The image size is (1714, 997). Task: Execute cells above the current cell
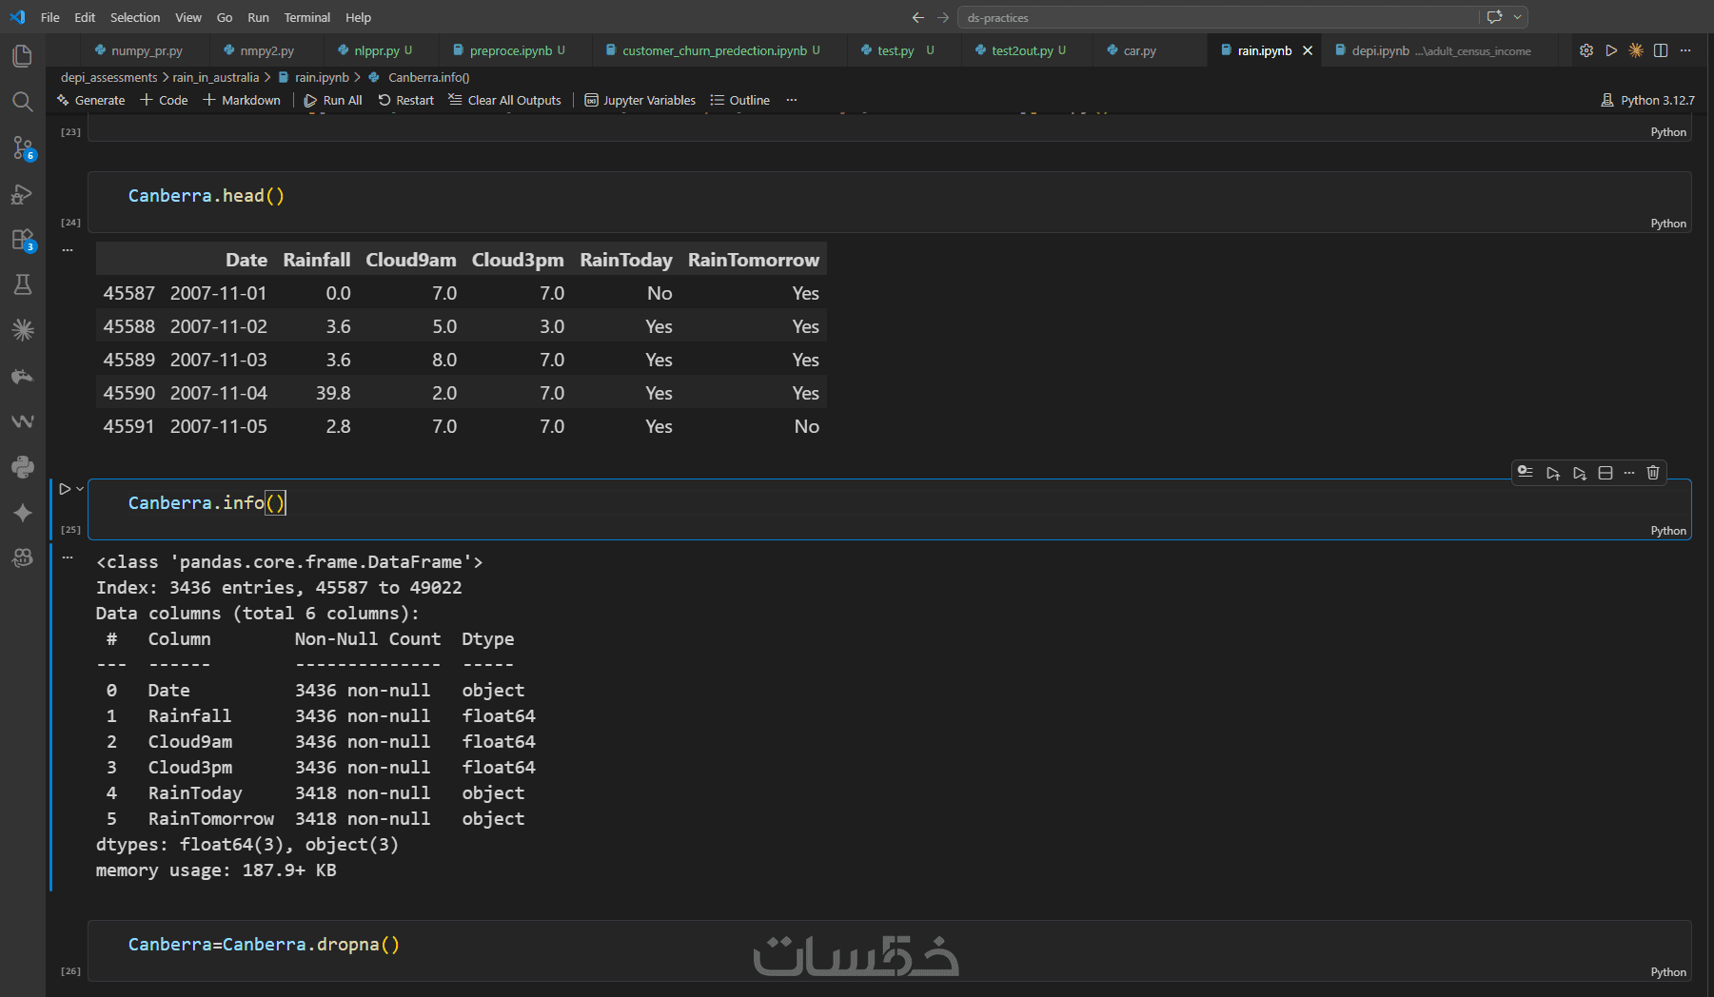click(x=1553, y=473)
